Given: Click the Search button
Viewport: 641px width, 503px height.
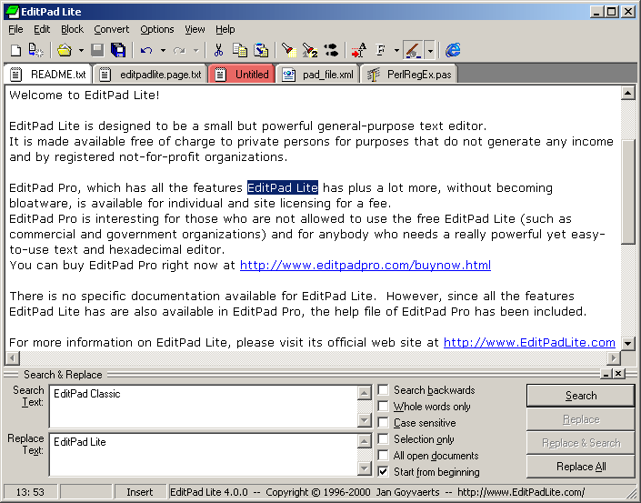Looking at the screenshot, I should tap(581, 396).
